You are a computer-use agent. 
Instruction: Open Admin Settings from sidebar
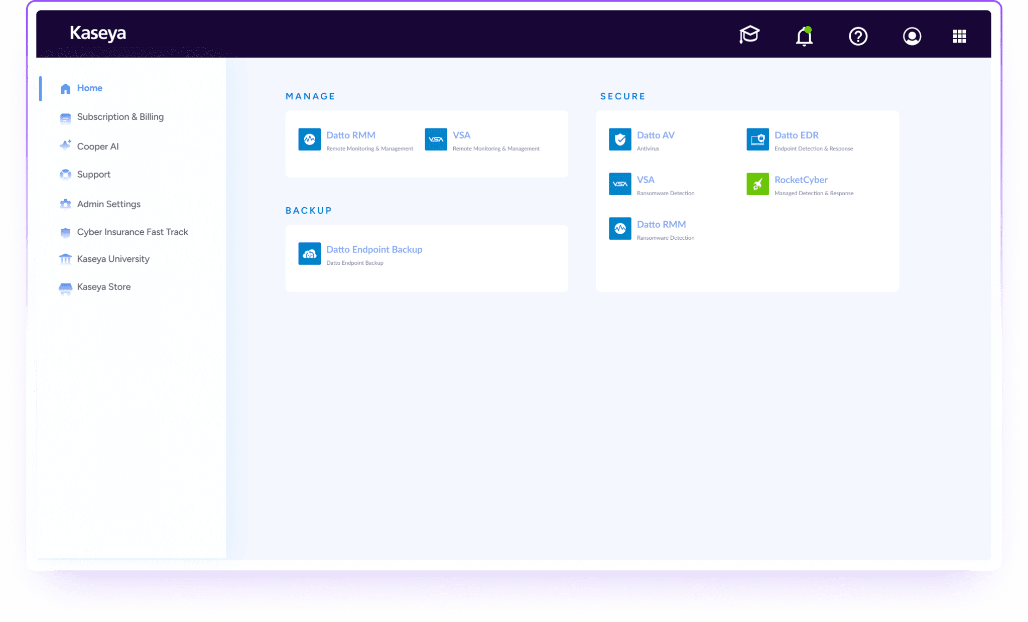pos(108,204)
